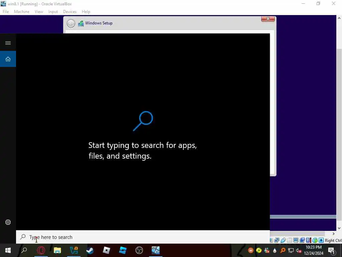Open the clock showing 10:23 PM
Image resolution: width=342 pixels, height=257 pixels.
tap(313, 250)
